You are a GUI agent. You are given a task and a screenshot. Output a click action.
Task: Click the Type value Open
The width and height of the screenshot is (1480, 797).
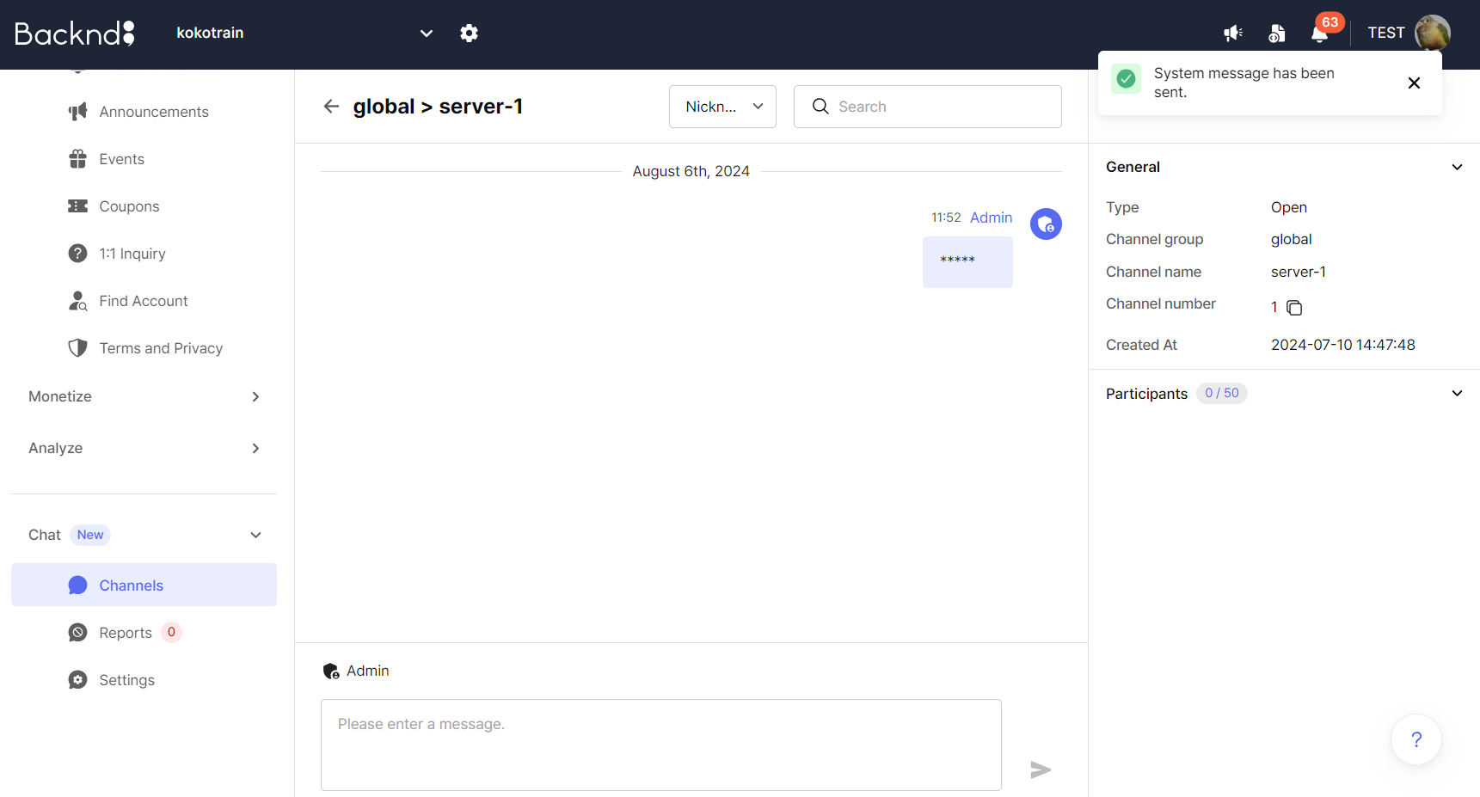1288,207
